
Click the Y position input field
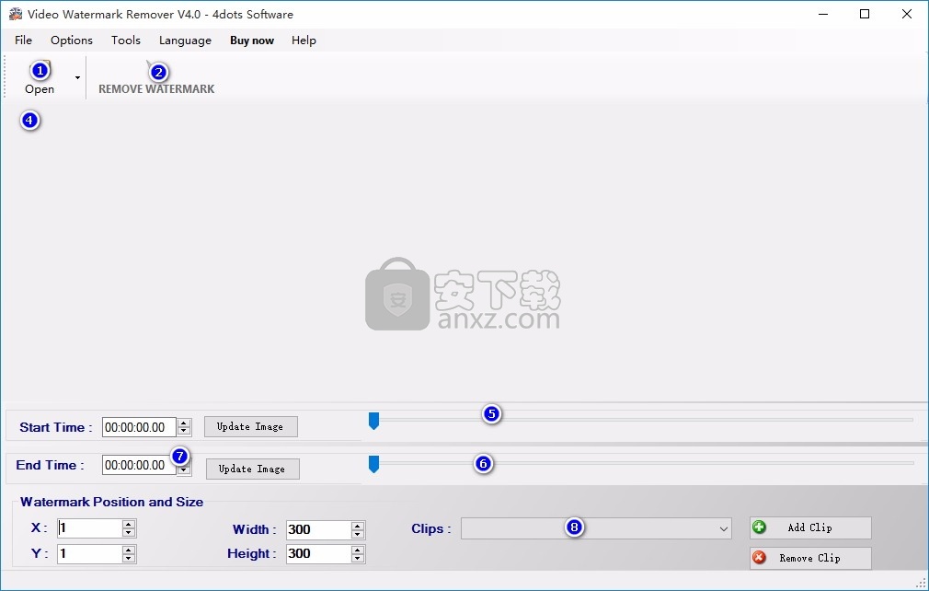click(89, 554)
